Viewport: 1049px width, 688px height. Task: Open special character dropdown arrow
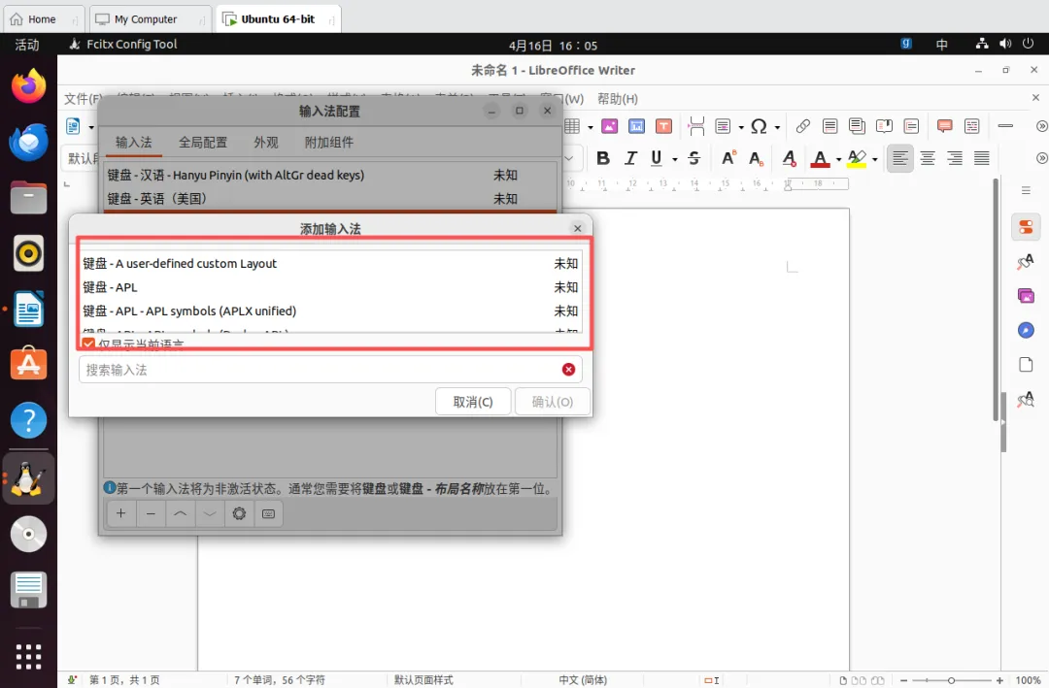click(777, 126)
